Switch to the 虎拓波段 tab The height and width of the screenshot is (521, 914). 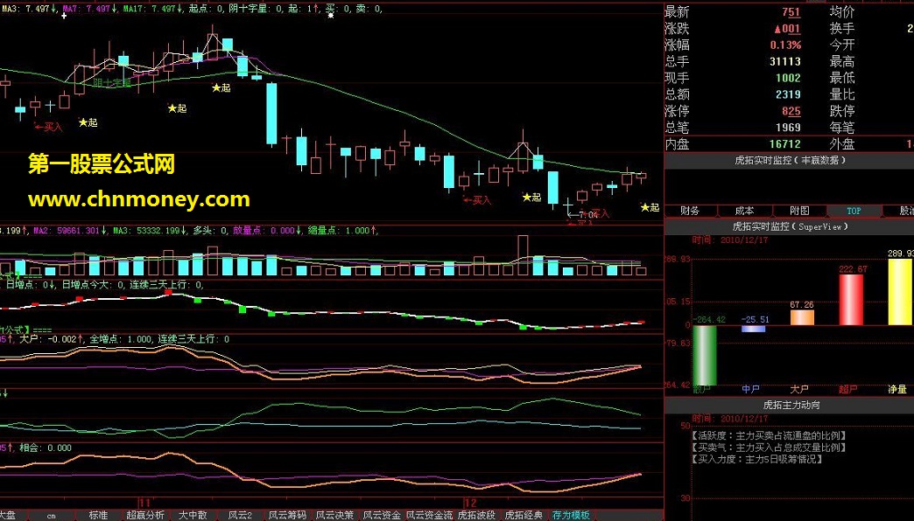pos(476,516)
